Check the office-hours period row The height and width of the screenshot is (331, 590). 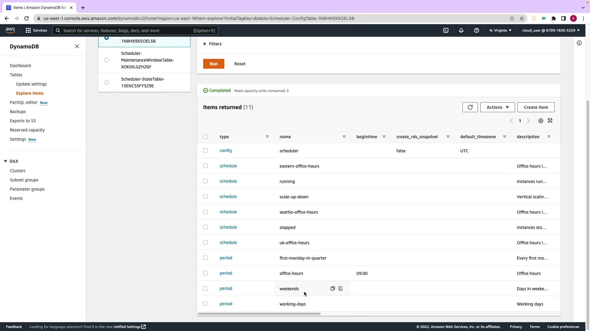click(x=205, y=273)
